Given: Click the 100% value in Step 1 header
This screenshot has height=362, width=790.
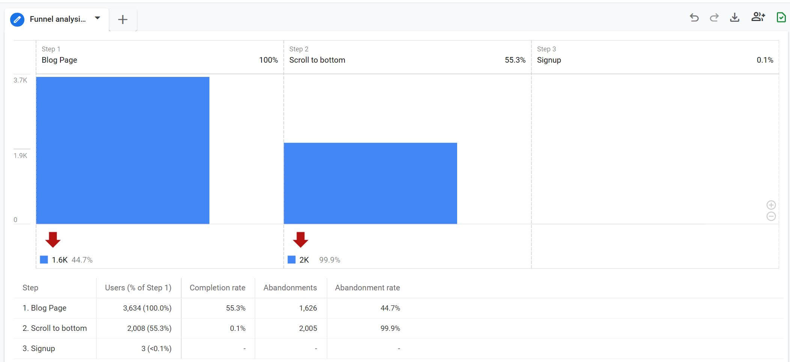Looking at the screenshot, I should (268, 60).
